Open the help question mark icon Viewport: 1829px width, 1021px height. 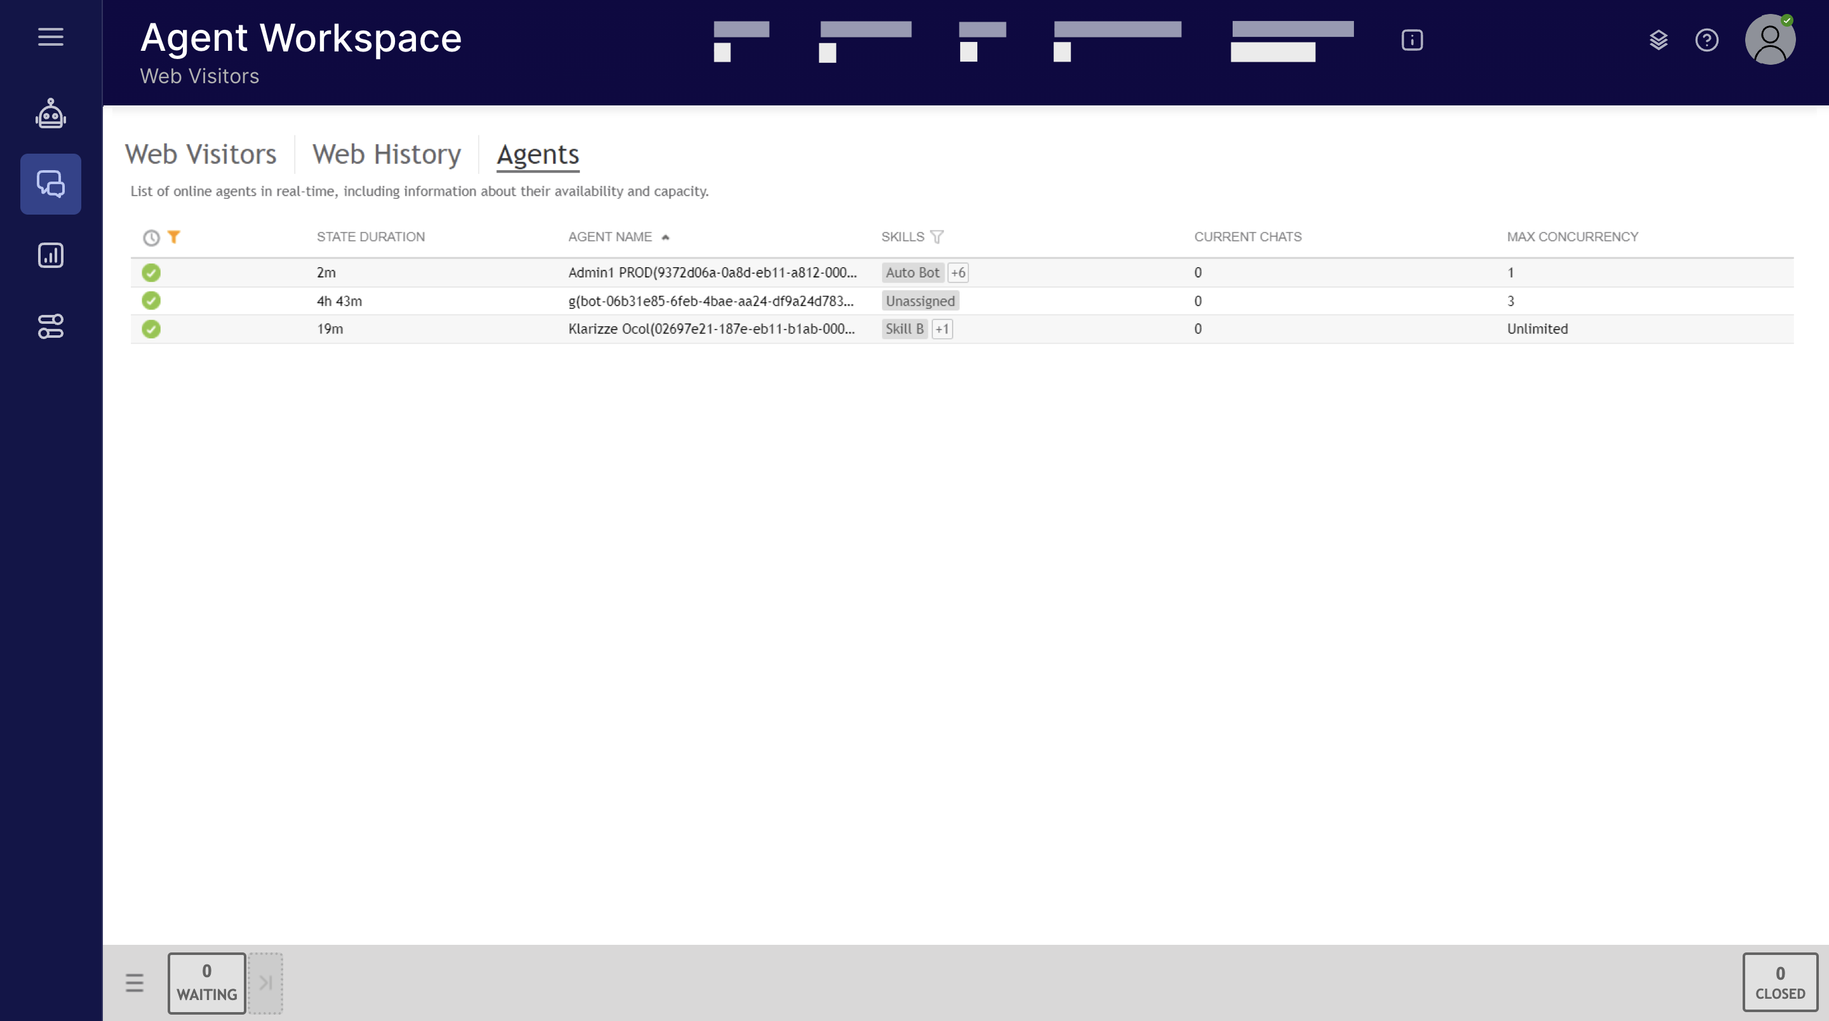pos(1706,40)
